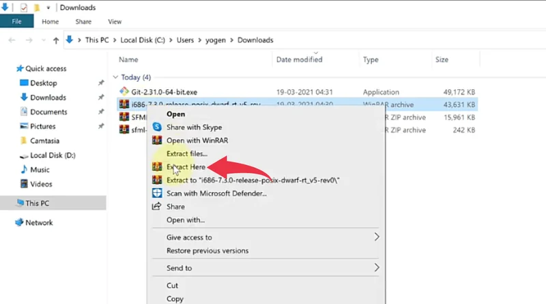Click the Camtasia folder icon in sidebar
Viewport: 546px width, 304px height.
pos(25,140)
